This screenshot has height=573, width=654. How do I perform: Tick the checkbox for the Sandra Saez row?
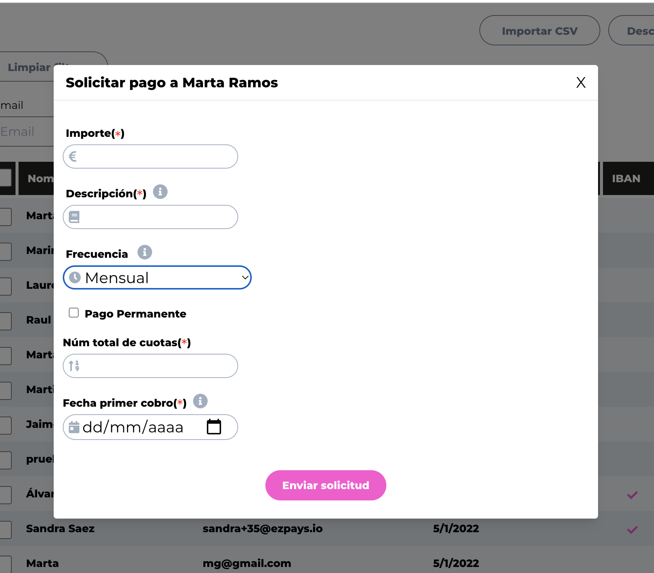point(5,529)
